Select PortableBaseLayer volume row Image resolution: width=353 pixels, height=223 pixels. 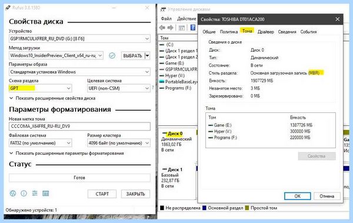pyautogui.click(x=178, y=82)
